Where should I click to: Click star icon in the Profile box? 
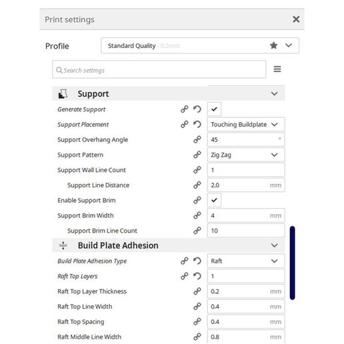tap(274, 45)
